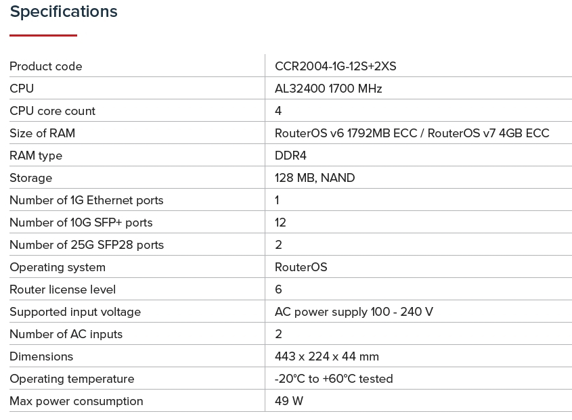Select the 49 W max power value
This screenshot has width=572, height=420.
pos(289,401)
